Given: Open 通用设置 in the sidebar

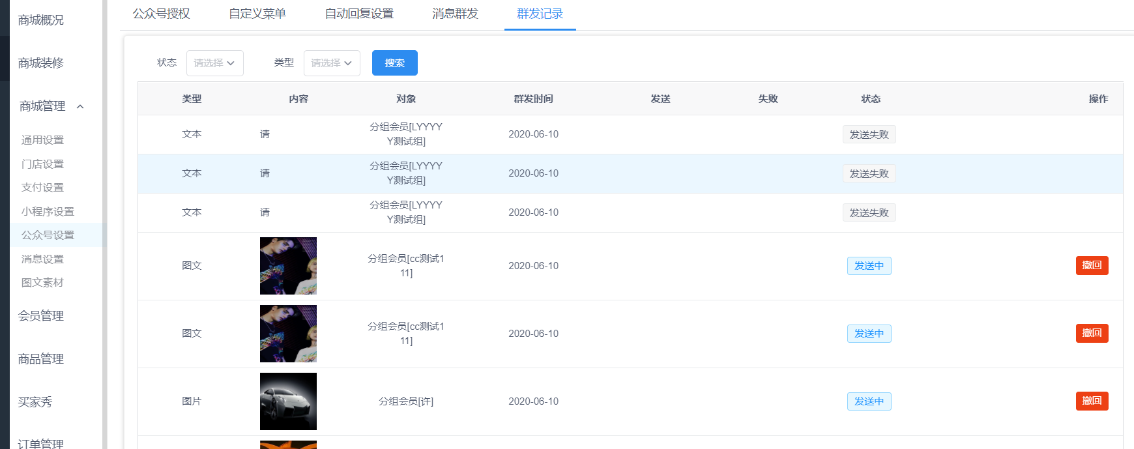Looking at the screenshot, I should point(42,140).
